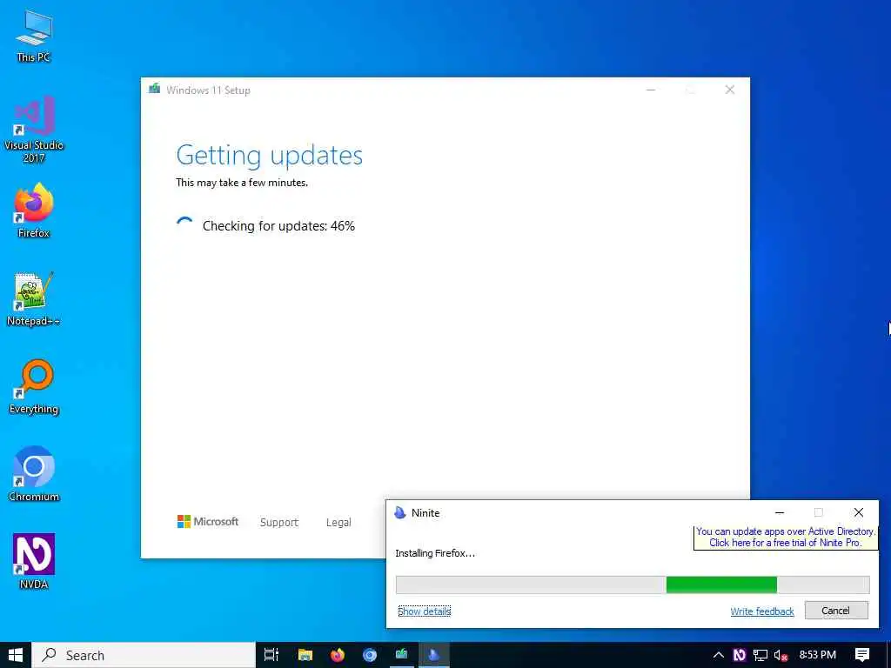Open network status tray icon

pyautogui.click(x=760, y=656)
